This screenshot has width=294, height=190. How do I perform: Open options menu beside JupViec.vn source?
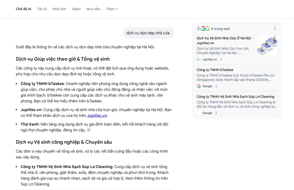coord(221,60)
